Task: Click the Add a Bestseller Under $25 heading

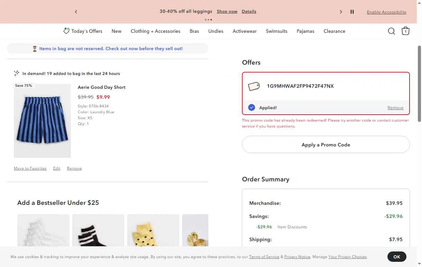Action: [x=58, y=203]
